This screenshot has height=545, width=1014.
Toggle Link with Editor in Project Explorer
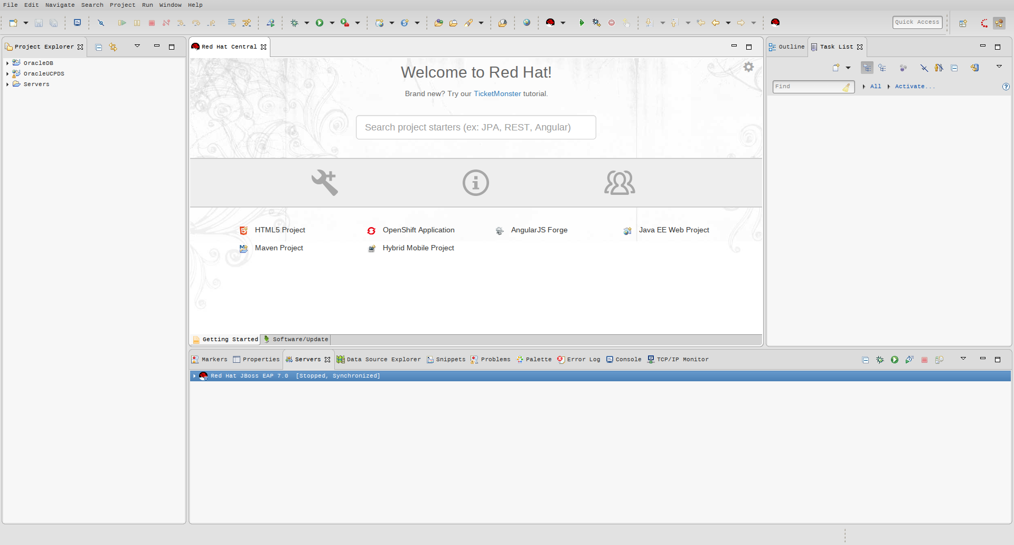pyautogui.click(x=113, y=47)
